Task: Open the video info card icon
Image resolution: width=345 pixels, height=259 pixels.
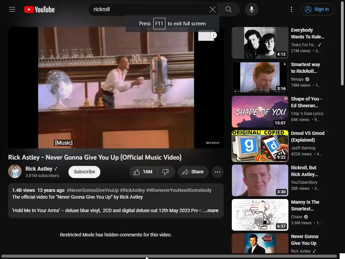Action: 213,35
